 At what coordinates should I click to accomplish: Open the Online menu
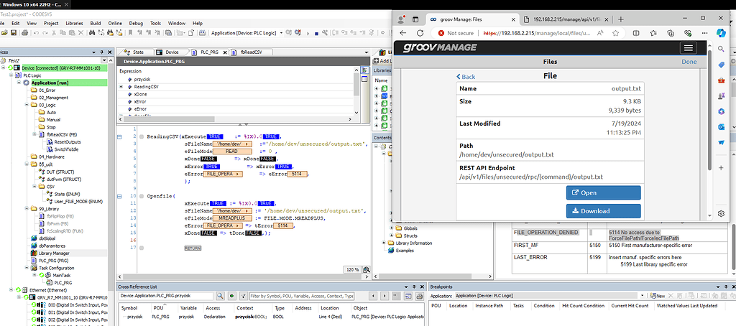[x=115, y=23]
